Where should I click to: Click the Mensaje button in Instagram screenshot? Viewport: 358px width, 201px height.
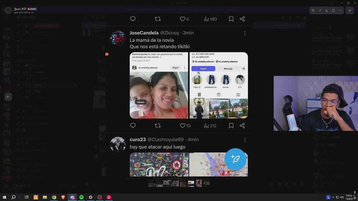pos(228,69)
